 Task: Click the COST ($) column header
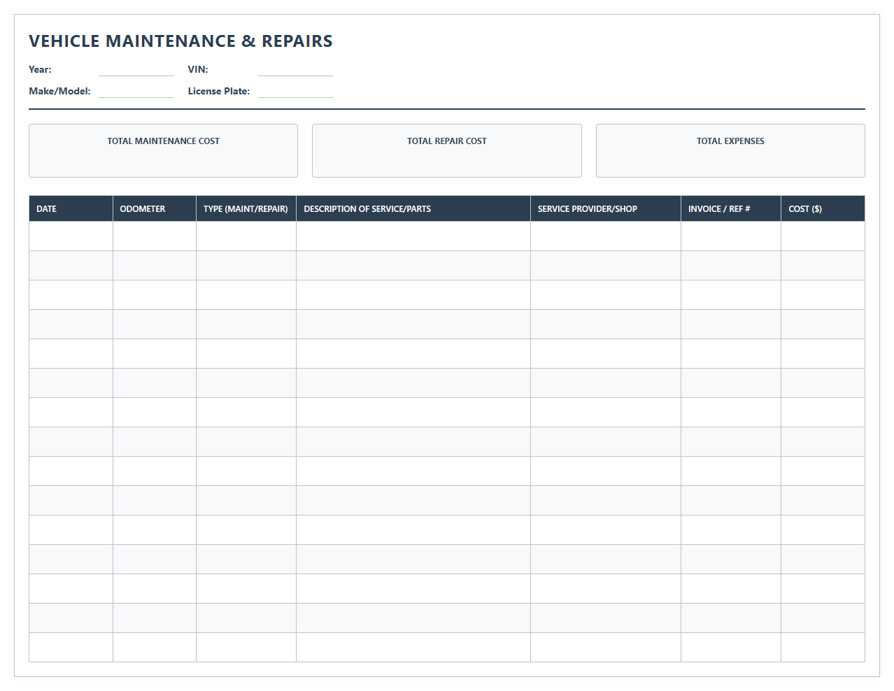pos(823,208)
